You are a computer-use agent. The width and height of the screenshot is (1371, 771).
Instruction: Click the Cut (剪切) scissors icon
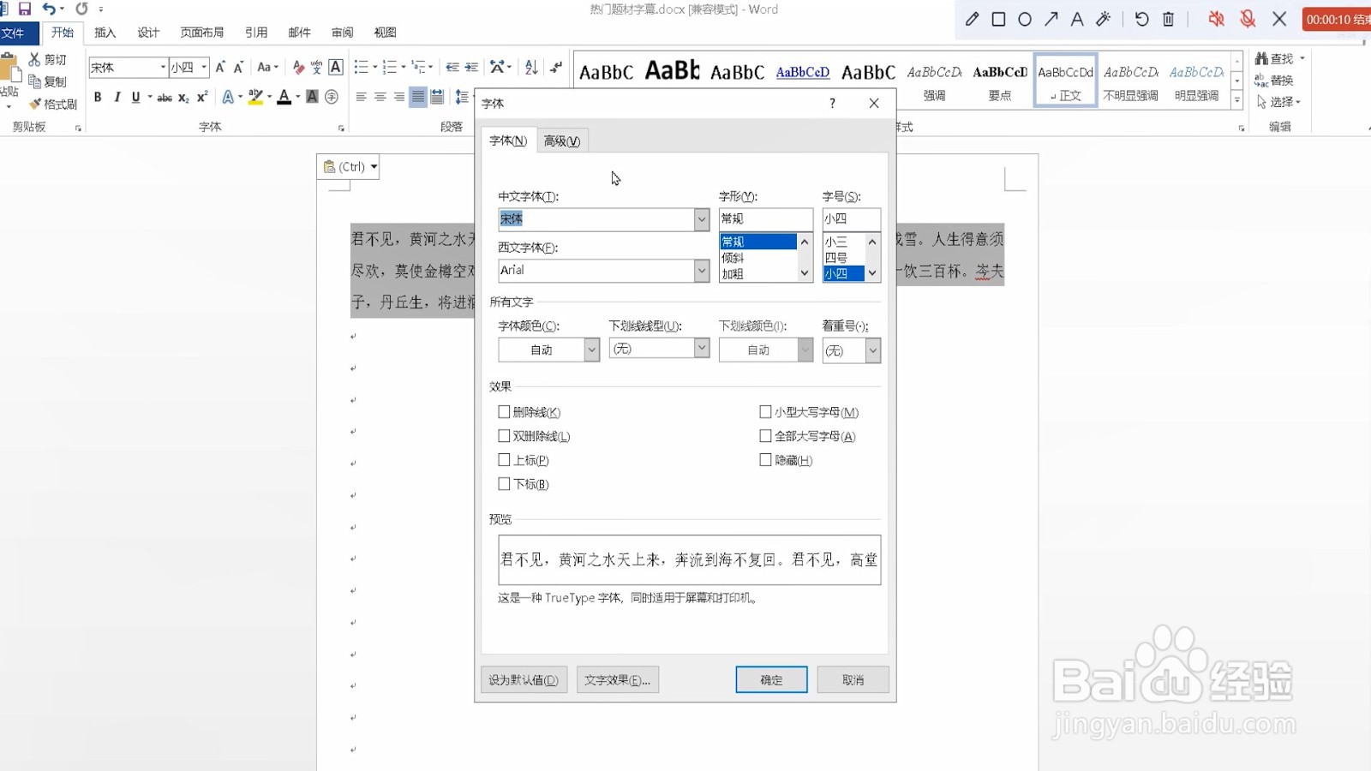pos(34,59)
